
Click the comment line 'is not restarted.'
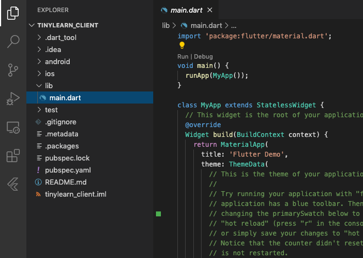coord(248,253)
